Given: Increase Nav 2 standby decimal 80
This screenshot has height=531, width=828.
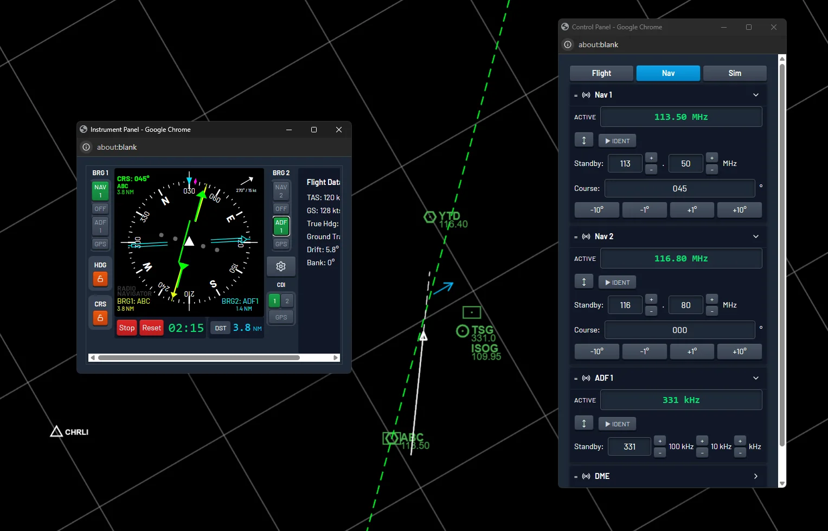Looking at the screenshot, I should [712, 299].
